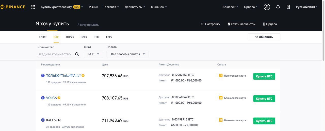Click bank card icon in ТОЛЬКО*Tinkoff*Alfa* row

[x=221, y=76]
